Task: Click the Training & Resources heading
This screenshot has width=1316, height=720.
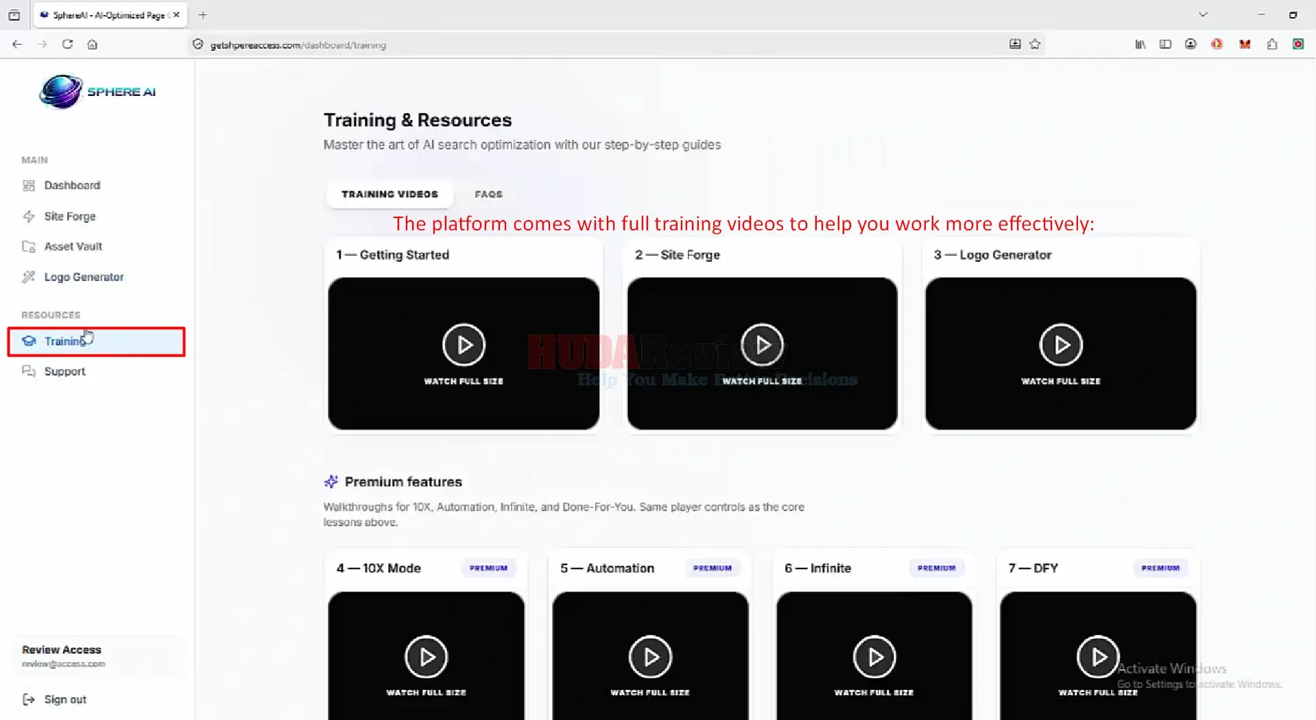Action: 418,120
